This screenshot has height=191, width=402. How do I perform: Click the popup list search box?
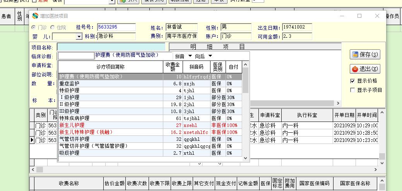76,56
